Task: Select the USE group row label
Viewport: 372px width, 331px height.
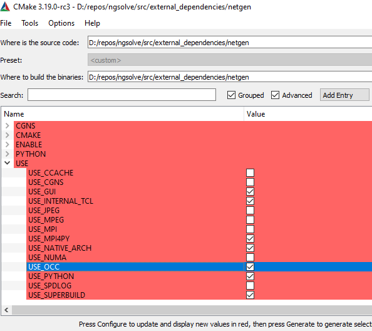Action: pos(22,164)
